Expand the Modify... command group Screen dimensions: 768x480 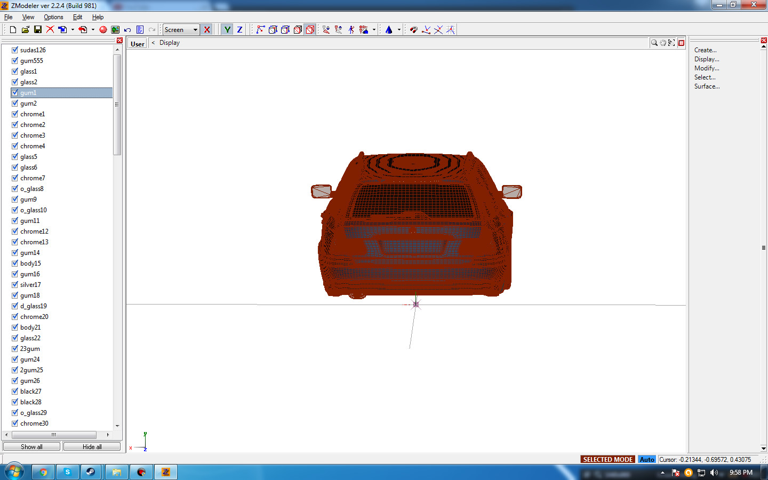[707, 68]
